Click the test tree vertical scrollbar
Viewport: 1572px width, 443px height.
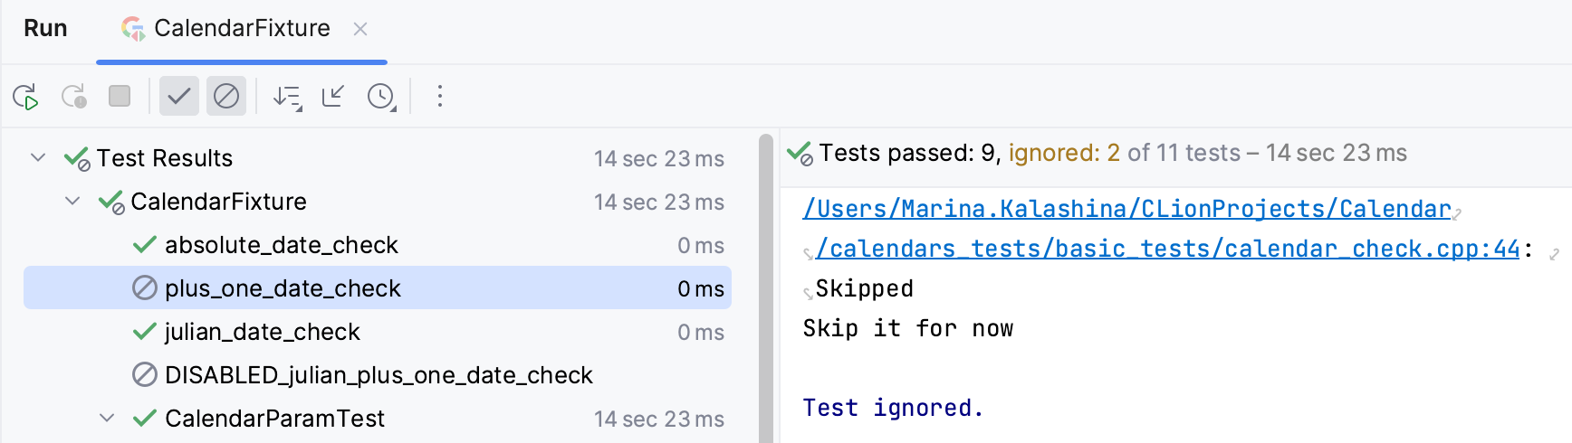pos(766,289)
